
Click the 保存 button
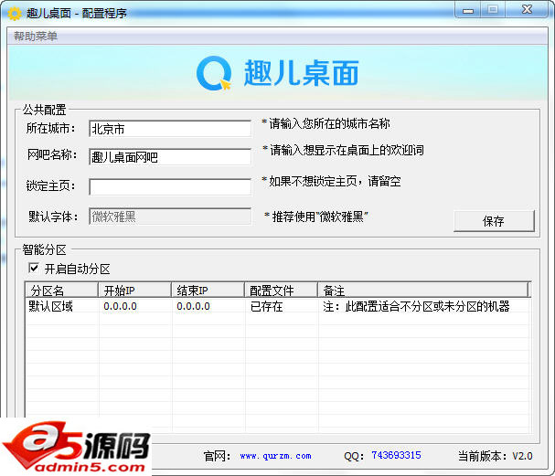coord(494,221)
